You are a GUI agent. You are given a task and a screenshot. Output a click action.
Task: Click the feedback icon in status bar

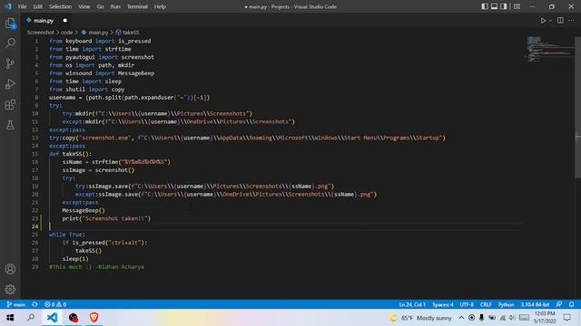559,304
